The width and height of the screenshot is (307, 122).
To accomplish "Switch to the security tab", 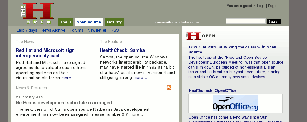I will point(114,22).
